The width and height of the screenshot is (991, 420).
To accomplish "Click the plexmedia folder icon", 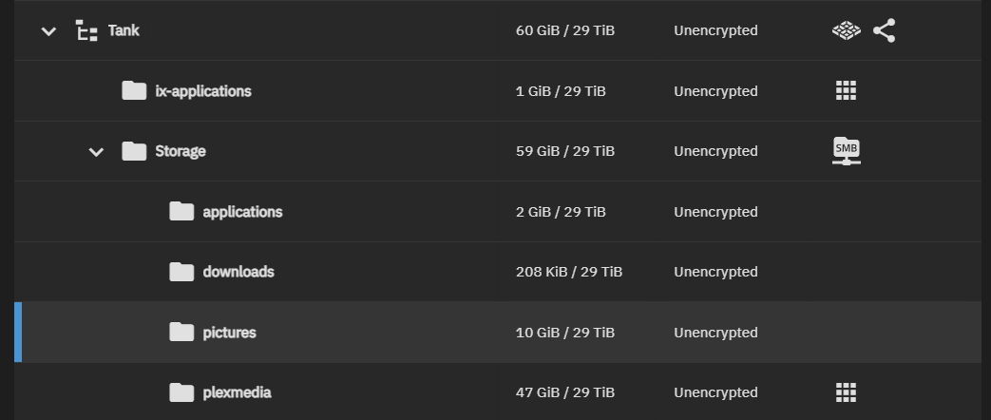I will click(x=181, y=392).
